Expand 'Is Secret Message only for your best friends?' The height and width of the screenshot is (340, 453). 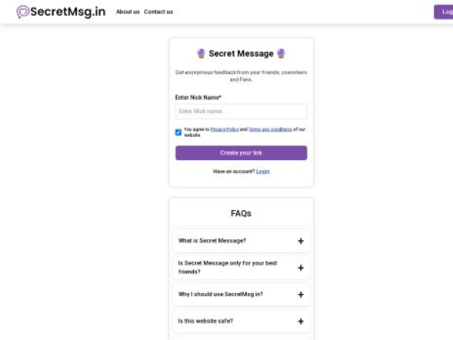pos(227,267)
